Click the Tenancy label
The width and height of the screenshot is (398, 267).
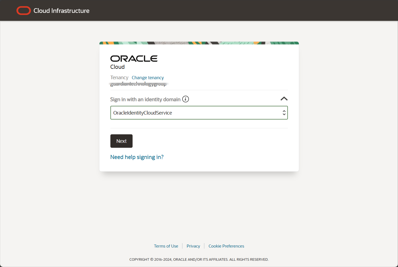119,78
